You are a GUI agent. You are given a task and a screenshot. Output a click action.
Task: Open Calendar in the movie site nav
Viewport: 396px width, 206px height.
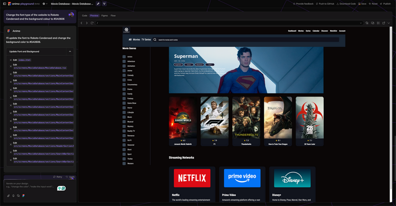click(316, 31)
